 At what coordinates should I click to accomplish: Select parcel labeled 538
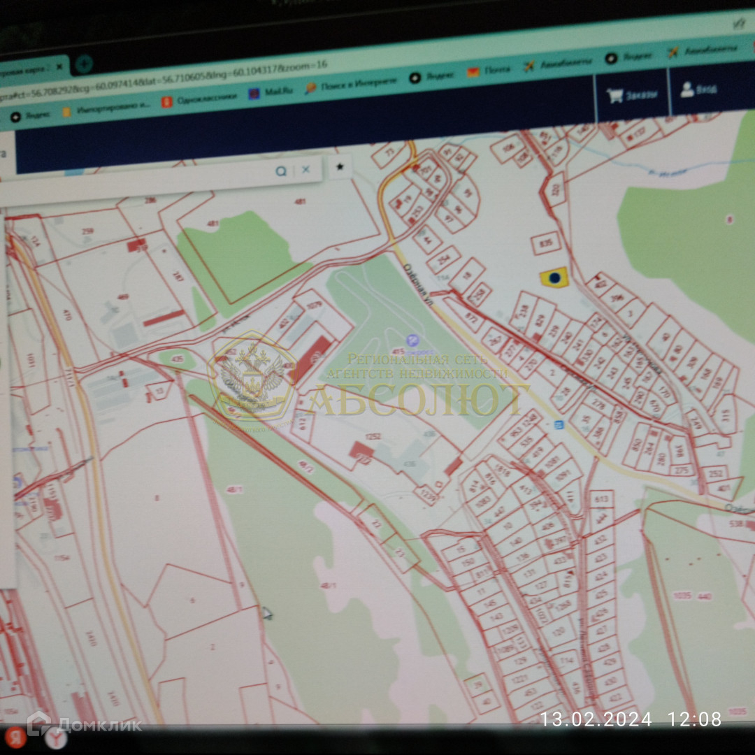tap(736, 524)
